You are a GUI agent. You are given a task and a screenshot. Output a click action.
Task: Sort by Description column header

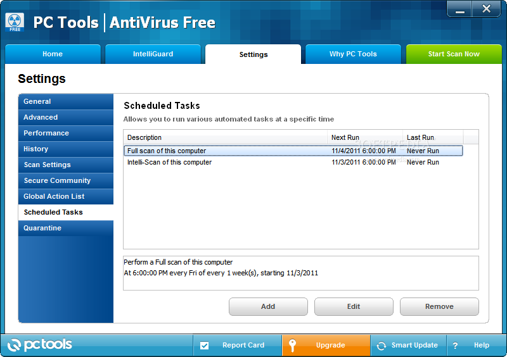coord(226,137)
